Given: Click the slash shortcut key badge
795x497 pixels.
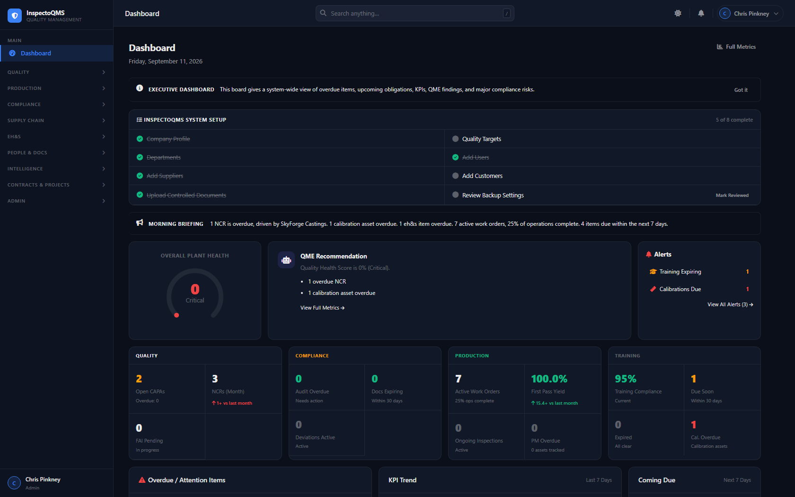Looking at the screenshot, I should (507, 13).
